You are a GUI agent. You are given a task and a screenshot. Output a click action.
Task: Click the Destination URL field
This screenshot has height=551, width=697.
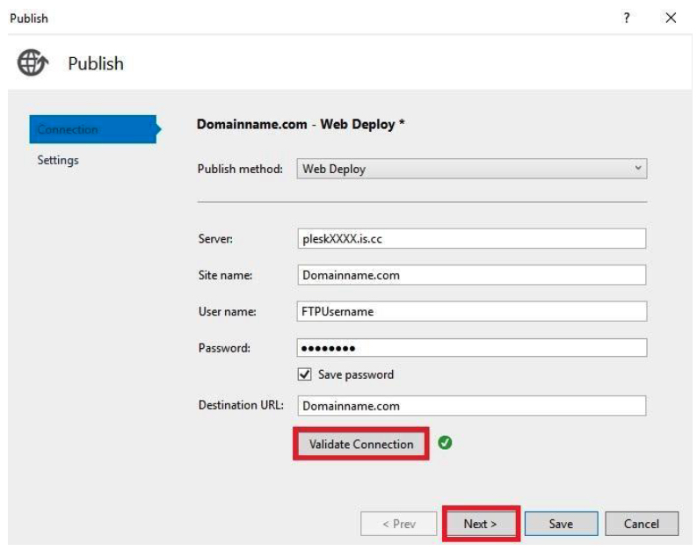[x=472, y=406]
